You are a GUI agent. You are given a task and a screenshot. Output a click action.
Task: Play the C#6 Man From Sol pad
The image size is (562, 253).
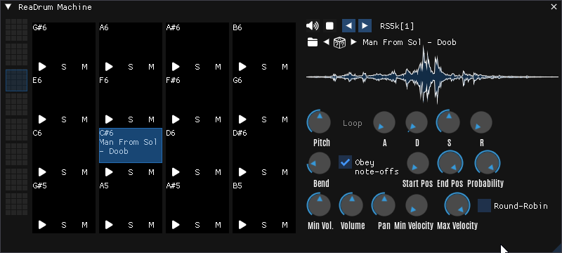point(109,172)
